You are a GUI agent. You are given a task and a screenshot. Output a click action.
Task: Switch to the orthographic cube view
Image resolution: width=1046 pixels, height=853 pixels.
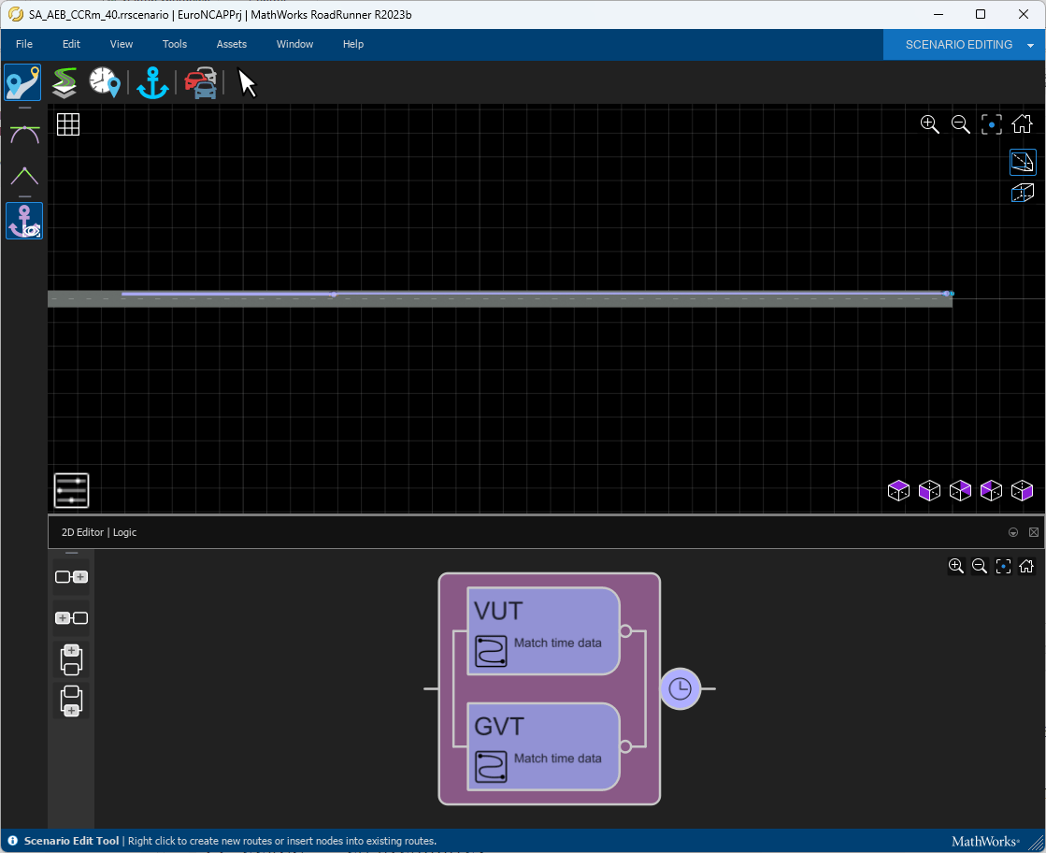[1023, 193]
